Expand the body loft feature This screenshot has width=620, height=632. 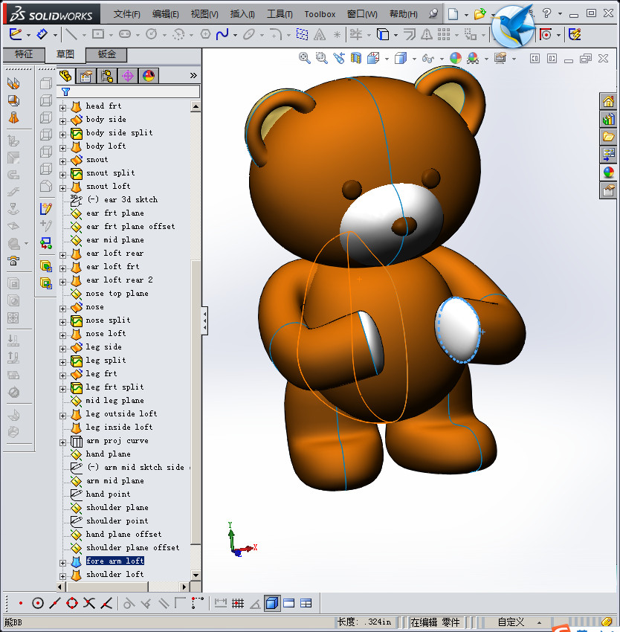(x=63, y=148)
